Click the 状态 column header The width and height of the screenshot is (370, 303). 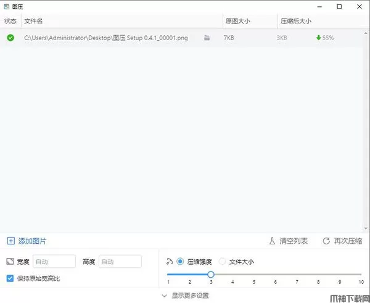tap(10, 21)
